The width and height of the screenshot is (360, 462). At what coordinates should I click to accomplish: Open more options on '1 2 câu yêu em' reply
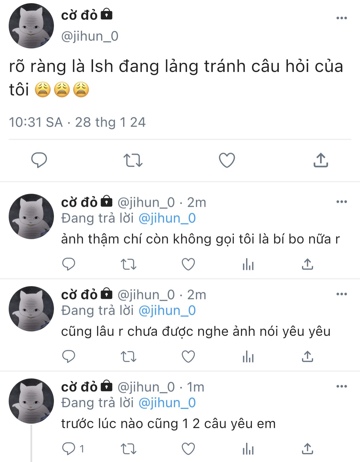pyautogui.click(x=342, y=386)
